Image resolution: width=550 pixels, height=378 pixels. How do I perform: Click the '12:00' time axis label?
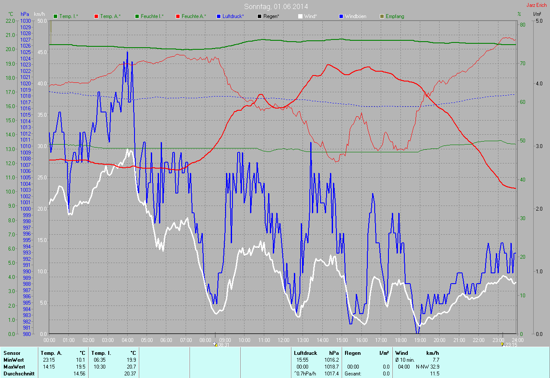(x=283, y=340)
